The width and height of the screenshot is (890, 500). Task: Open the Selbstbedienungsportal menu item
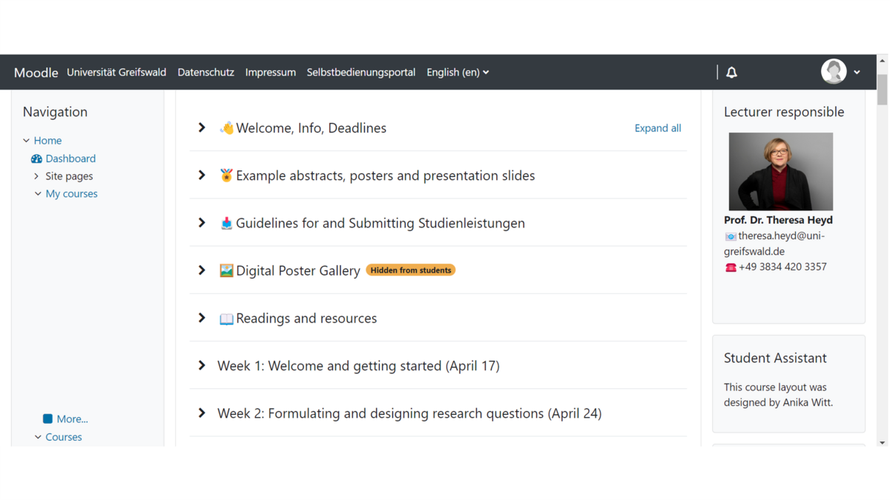point(360,73)
